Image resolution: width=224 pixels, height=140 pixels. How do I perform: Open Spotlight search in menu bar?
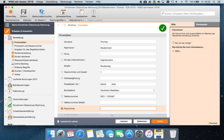214,2
